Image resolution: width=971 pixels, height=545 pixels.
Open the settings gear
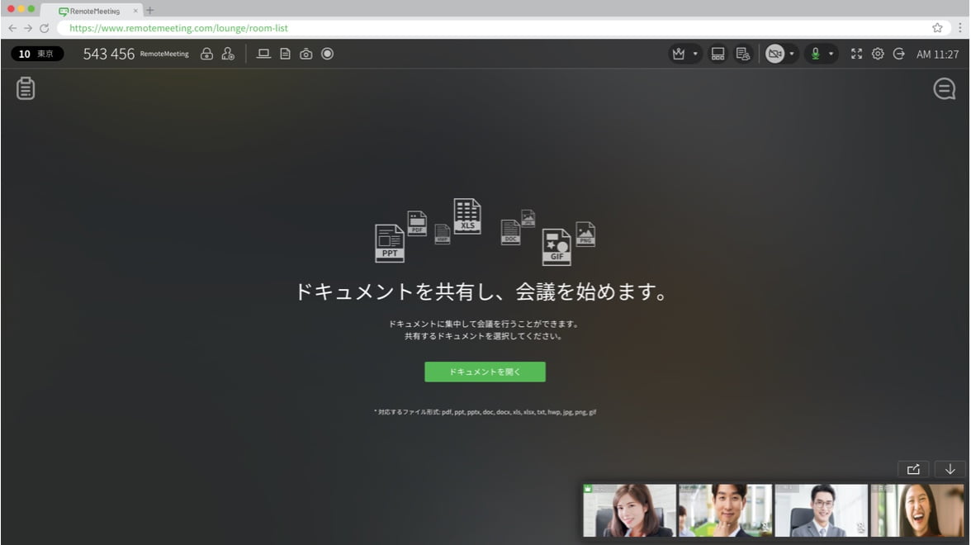click(x=878, y=54)
